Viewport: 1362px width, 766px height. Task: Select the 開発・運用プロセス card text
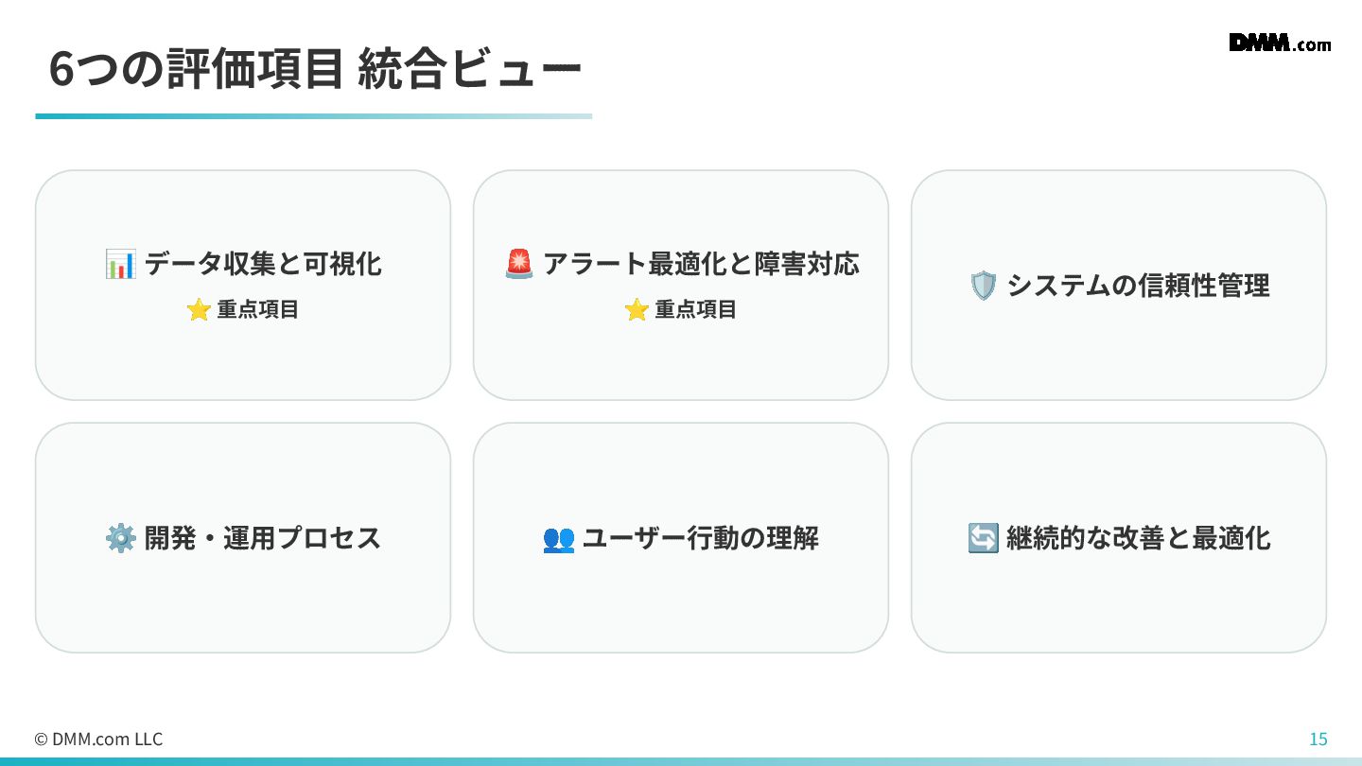click(x=262, y=538)
